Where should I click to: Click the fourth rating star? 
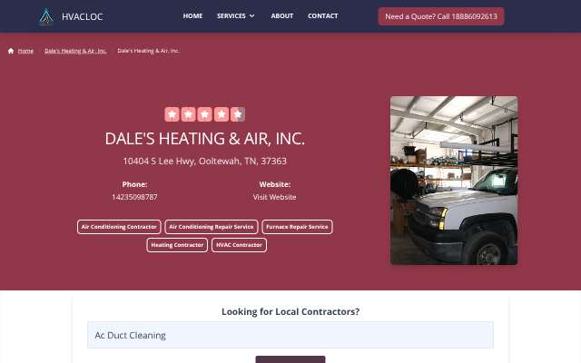[222, 114]
